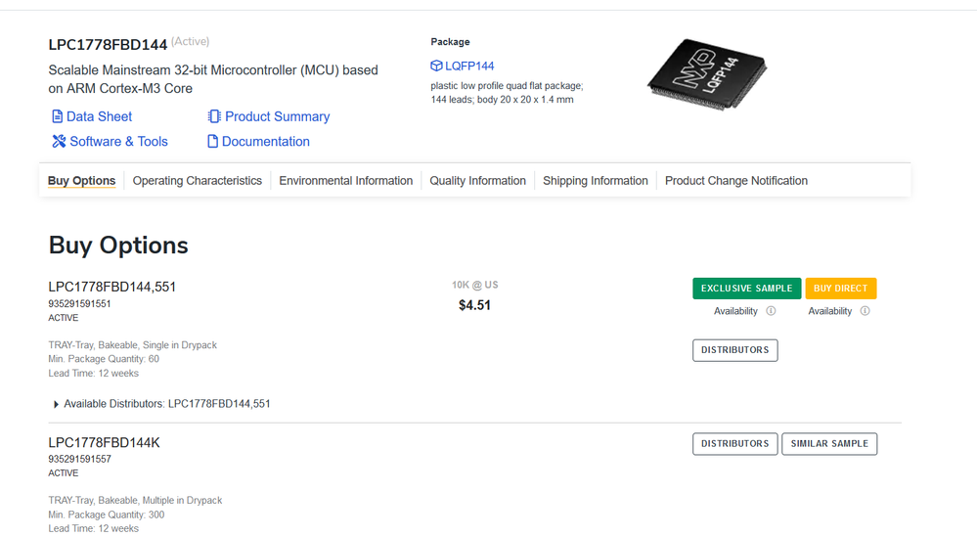
Task: Click the Buy Direct button
Action: [x=840, y=289]
